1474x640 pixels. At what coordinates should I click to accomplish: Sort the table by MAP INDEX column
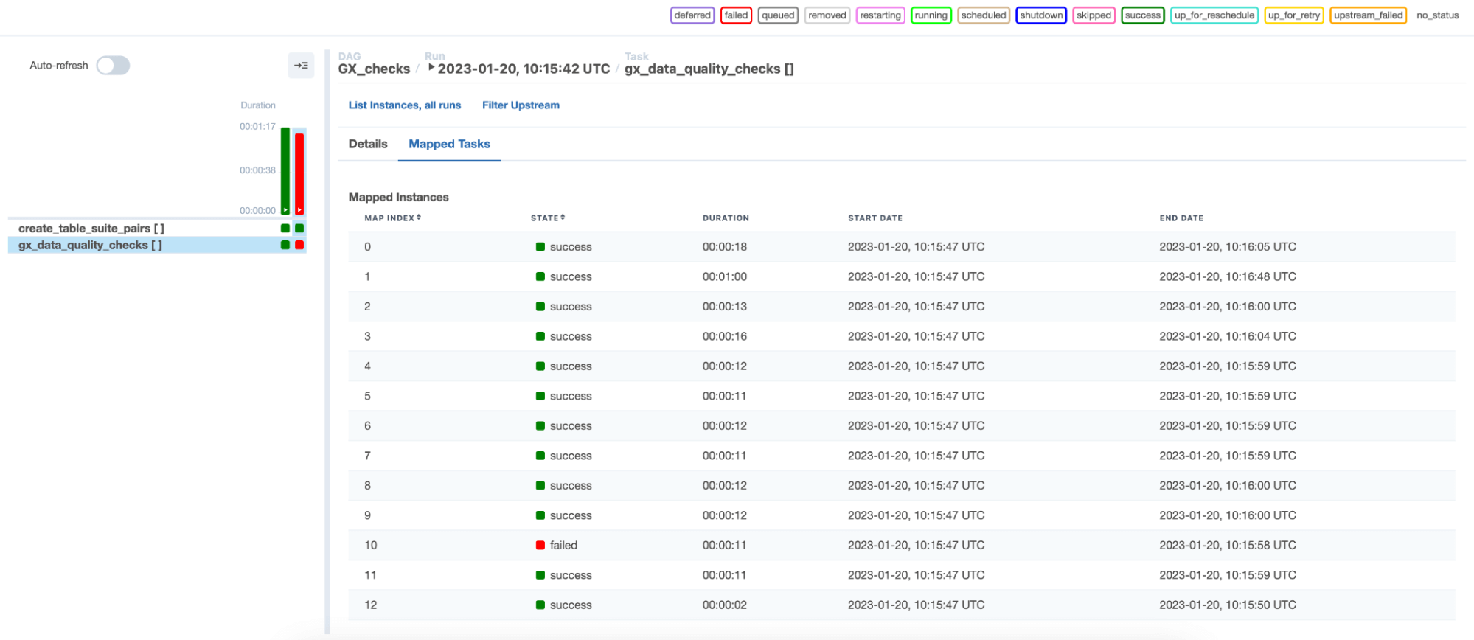coord(392,218)
